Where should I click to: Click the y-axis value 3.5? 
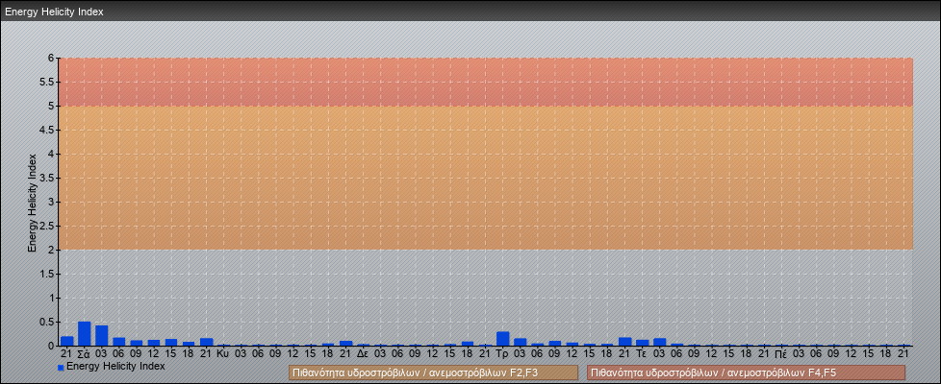click(x=47, y=178)
